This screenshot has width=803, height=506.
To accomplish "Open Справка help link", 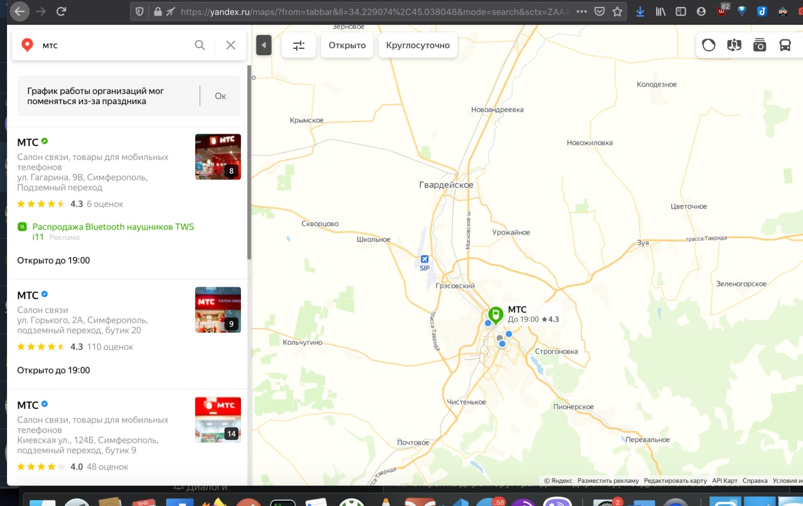I will [x=755, y=481].
